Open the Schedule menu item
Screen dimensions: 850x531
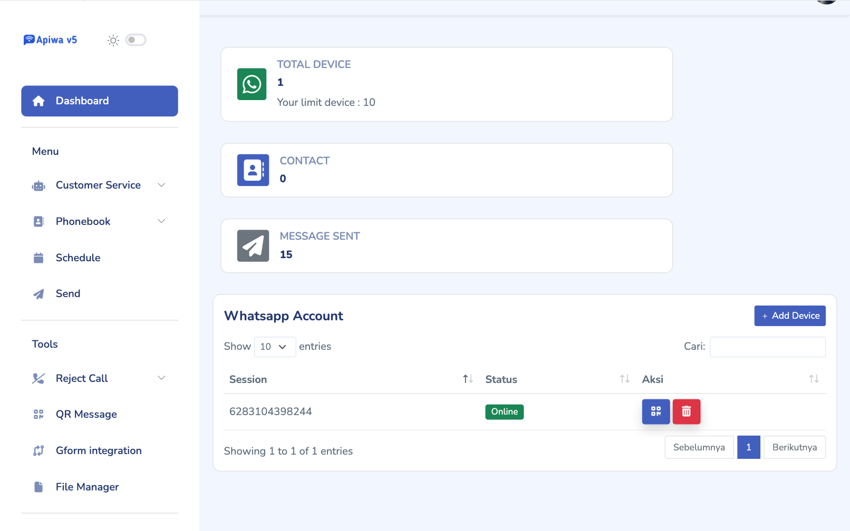[x=78, y=258]
